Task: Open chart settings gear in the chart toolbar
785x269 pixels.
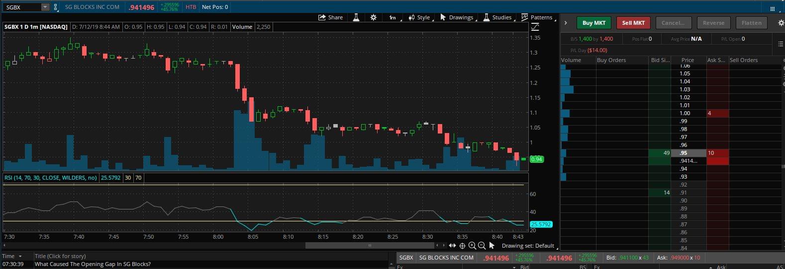Action: [x=374, y=17]
